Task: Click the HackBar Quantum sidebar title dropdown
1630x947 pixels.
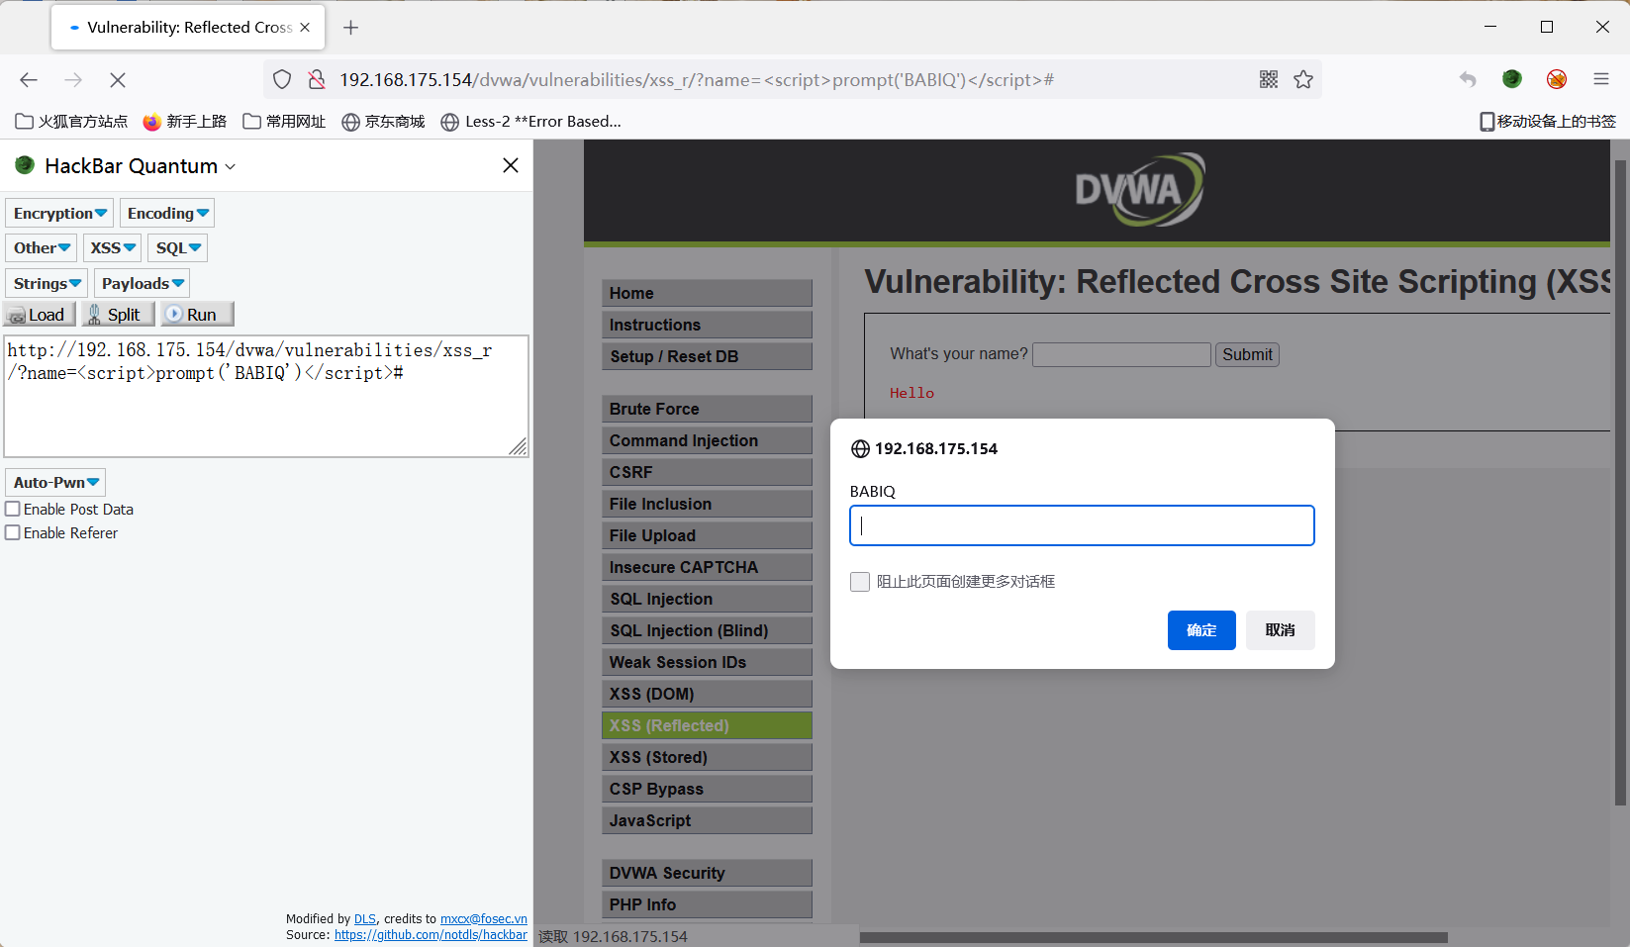Action: pos(140,165)
